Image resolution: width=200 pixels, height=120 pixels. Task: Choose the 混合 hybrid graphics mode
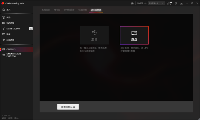[x=94, y=35]
